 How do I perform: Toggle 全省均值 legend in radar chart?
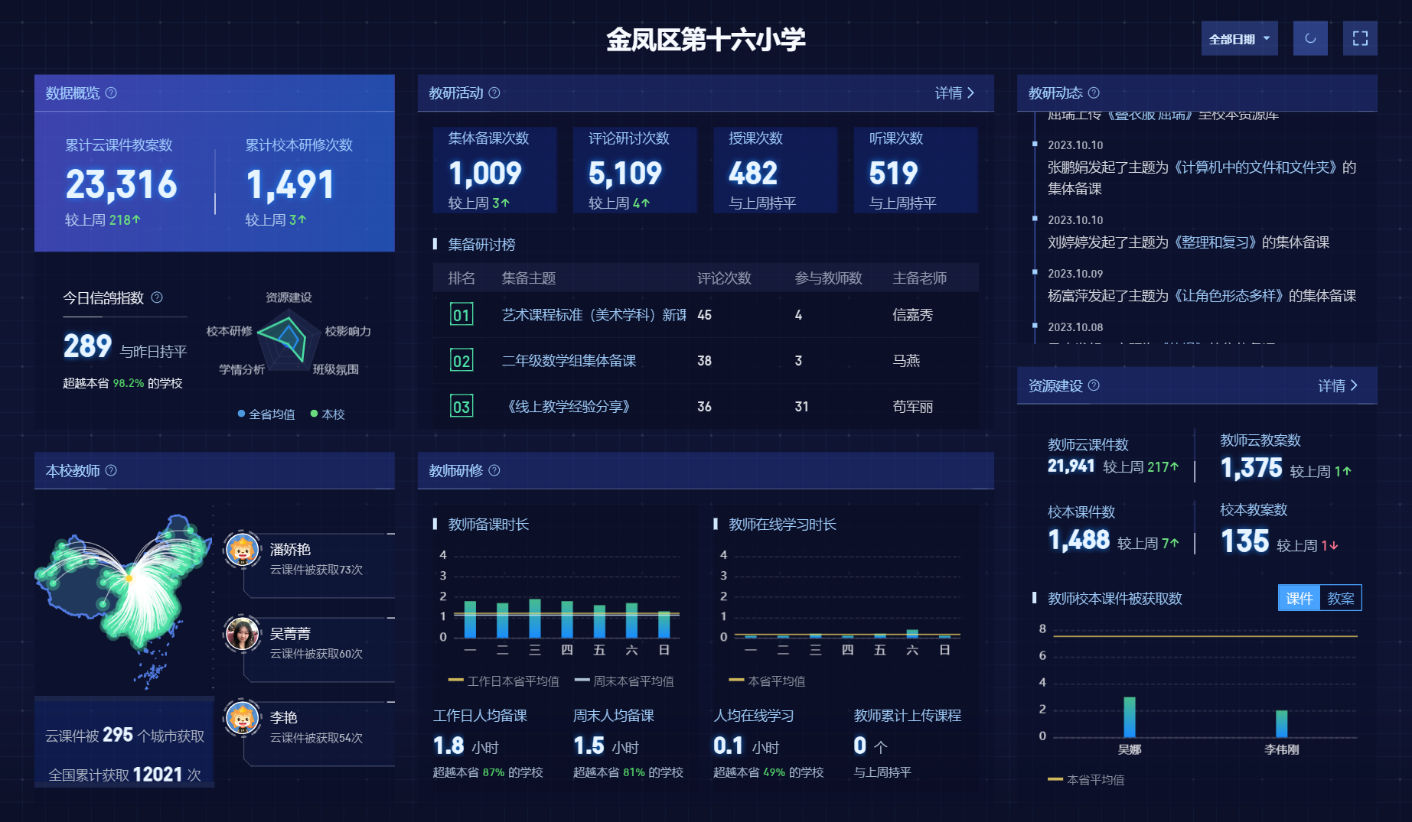coord(266,414)
